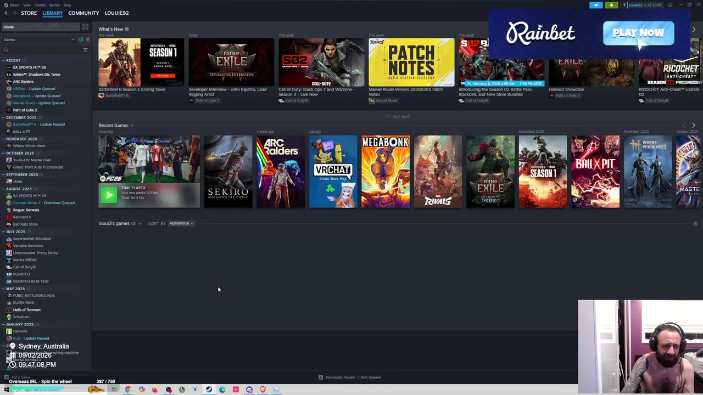Open the BALL x PIT cover in Recent Games

[x=595, y=172]
